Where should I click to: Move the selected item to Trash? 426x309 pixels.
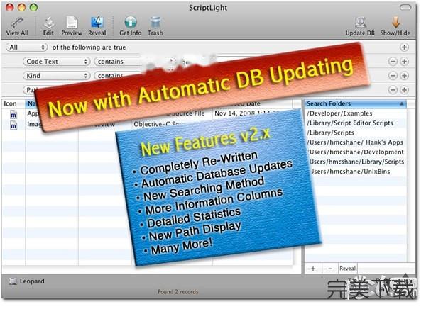pos(155,26)
